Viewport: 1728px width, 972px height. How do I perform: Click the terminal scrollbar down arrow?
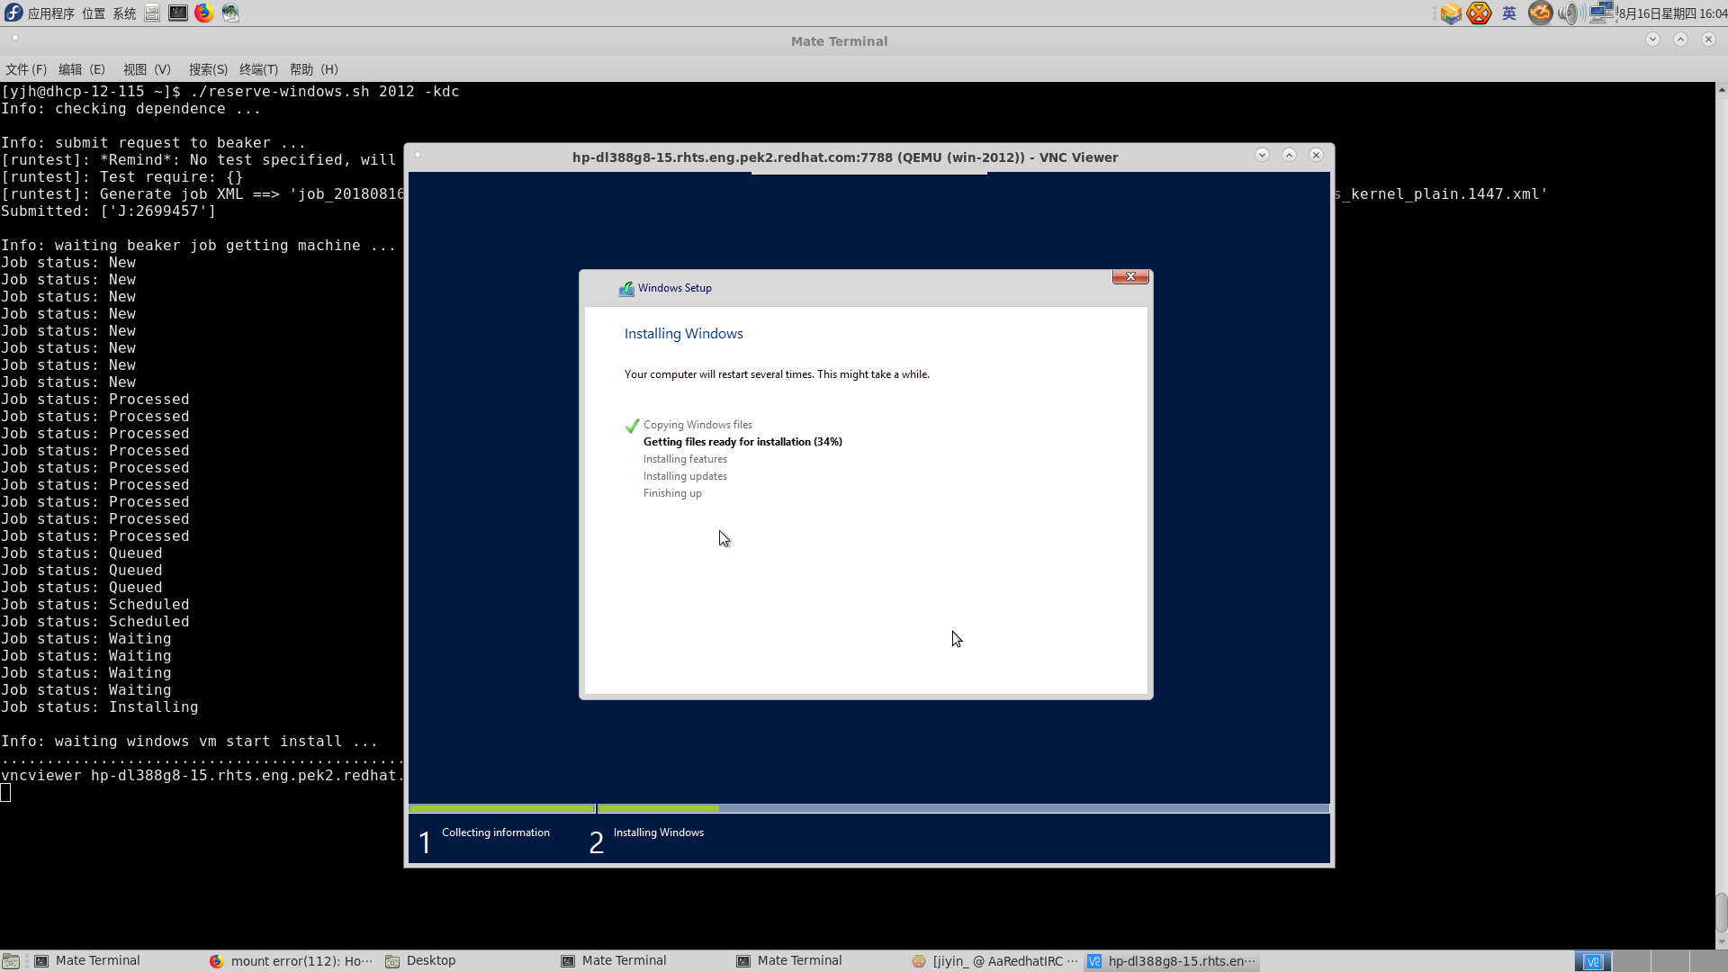click(x=1722, y=942)
